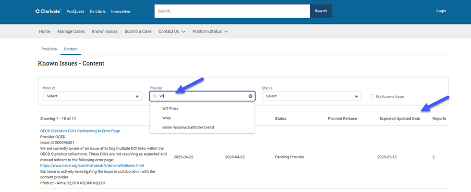Click the blue Search button
Viewport: 471px width, 192px height.
point(321,11)
